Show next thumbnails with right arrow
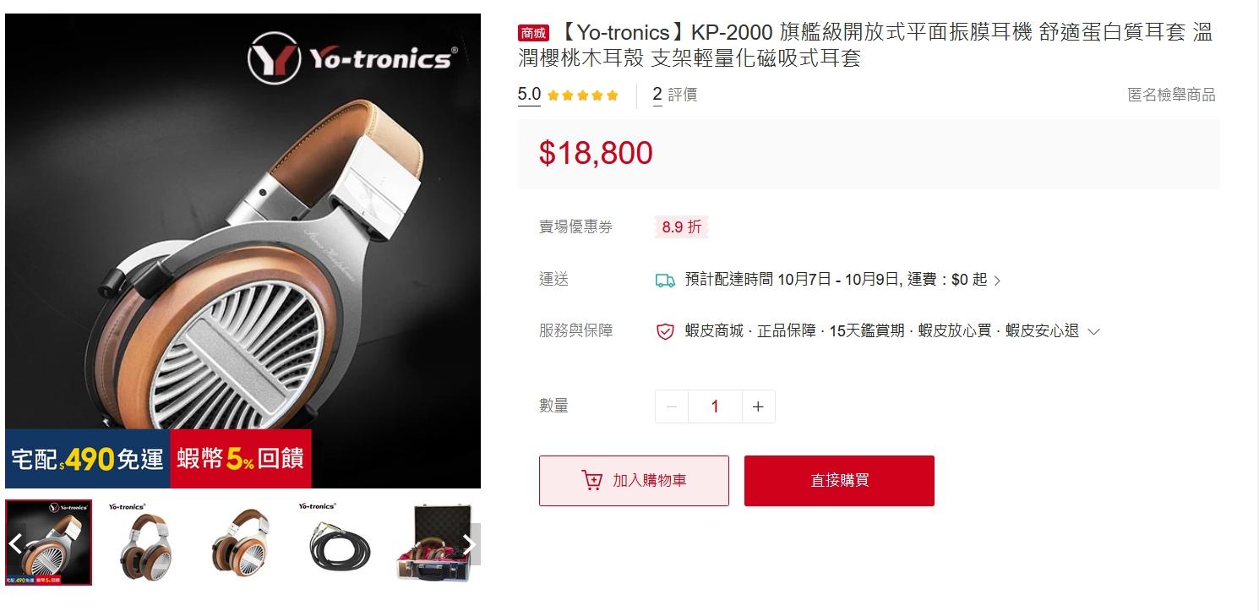The width and height of the screenshot is (1259, 611). point(471,544)
